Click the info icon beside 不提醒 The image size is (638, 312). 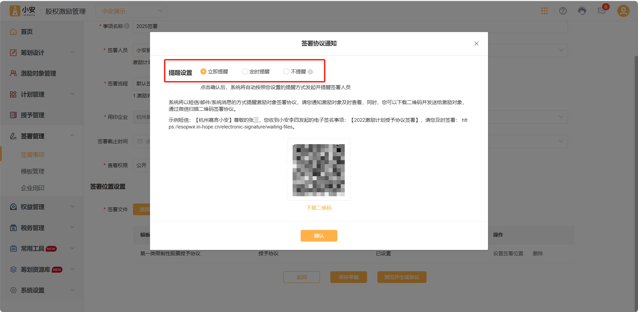[x=310, y=72]
